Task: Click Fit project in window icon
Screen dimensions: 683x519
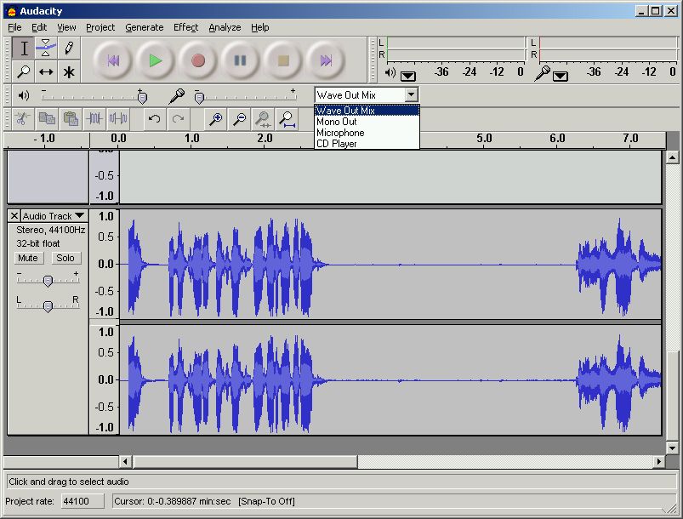Action: pos(287,118)
